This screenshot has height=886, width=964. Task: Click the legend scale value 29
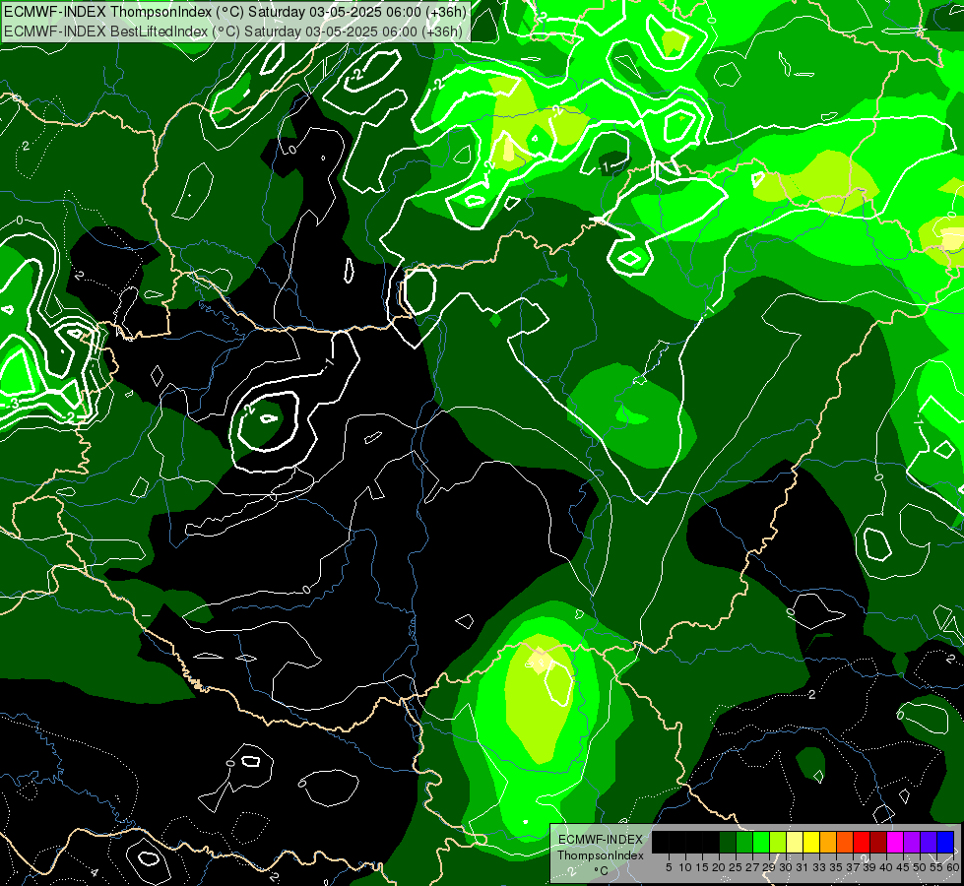(769, 867)
